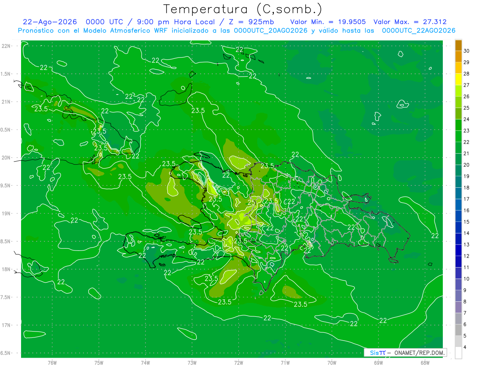Click the "76W" longitude axis label
The width and height of the screenshot is (477, 368).
click(x=52, y=362)
